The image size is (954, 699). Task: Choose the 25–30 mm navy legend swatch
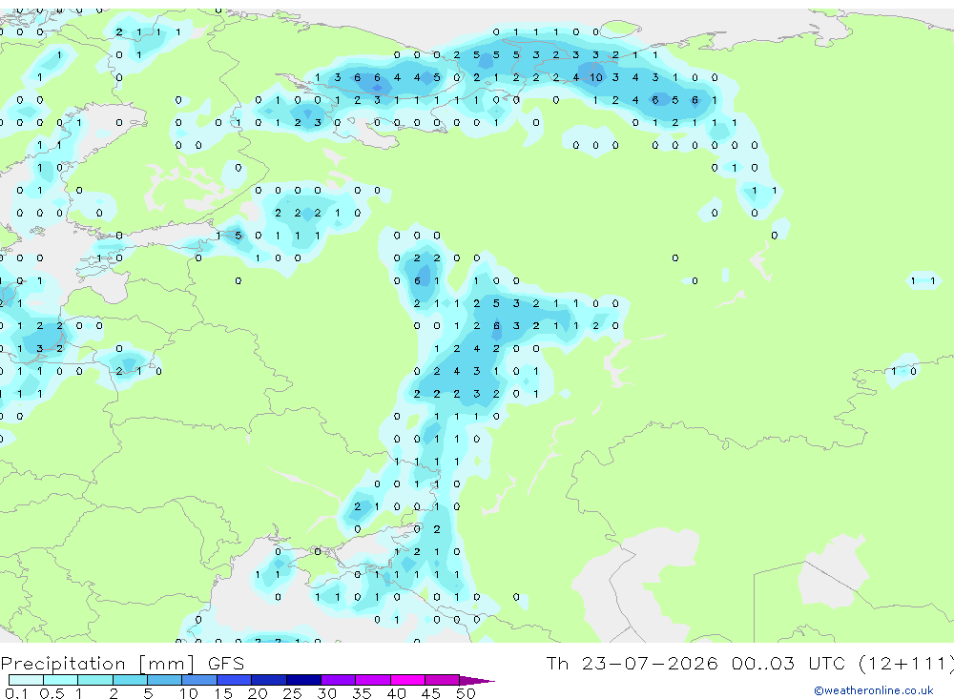(x=303, y=680)
